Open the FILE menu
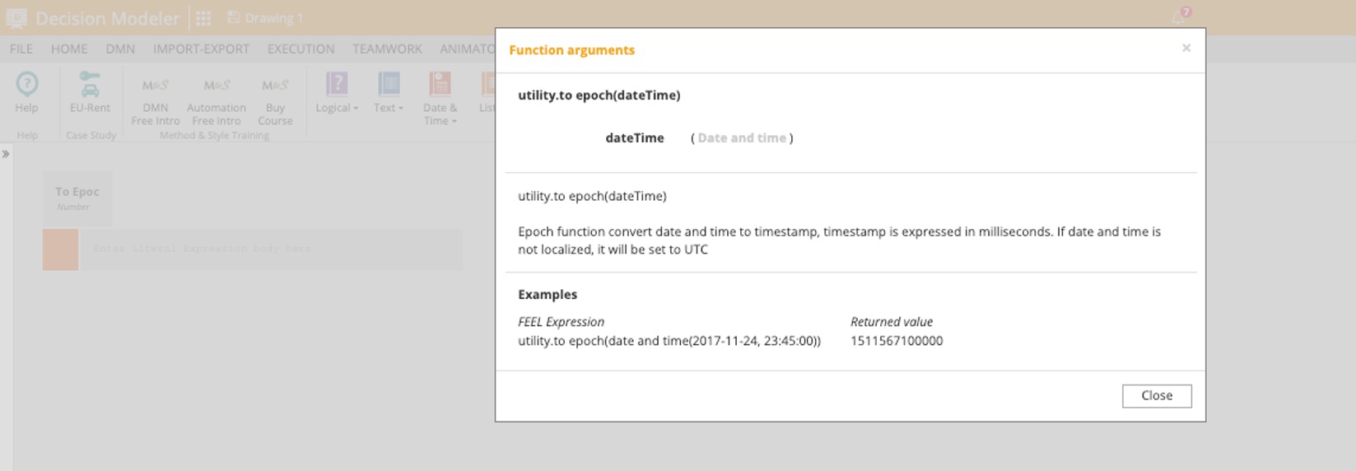The image size is (1356, 471). click(x=21, y=49)
